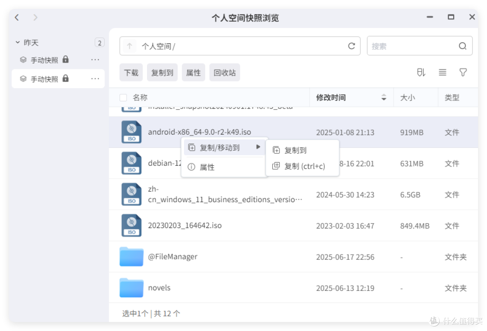Open the sort order icon
The height and width of the screenshot is (331, 487).
[x=421, y=73]
